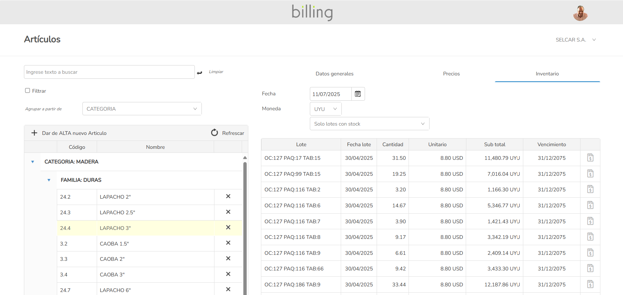Open document icon for lot PAQ:17 TAB:15

[x=590, y=158]
